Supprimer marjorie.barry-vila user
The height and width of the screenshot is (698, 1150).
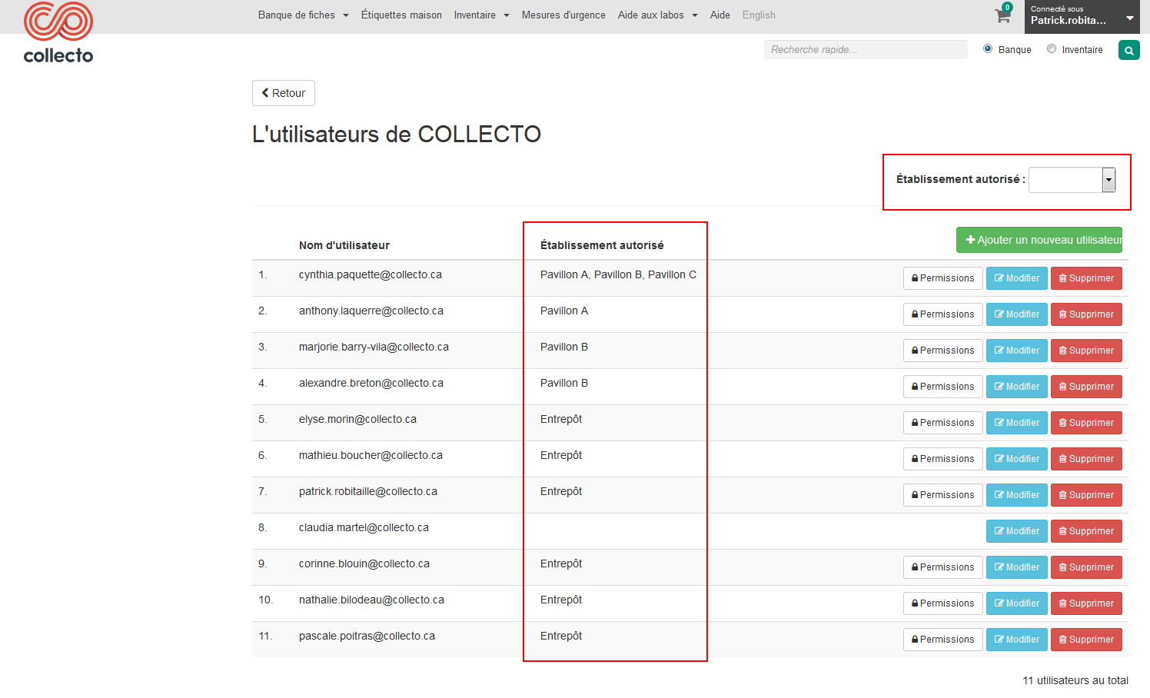(x=1086, y=351)
